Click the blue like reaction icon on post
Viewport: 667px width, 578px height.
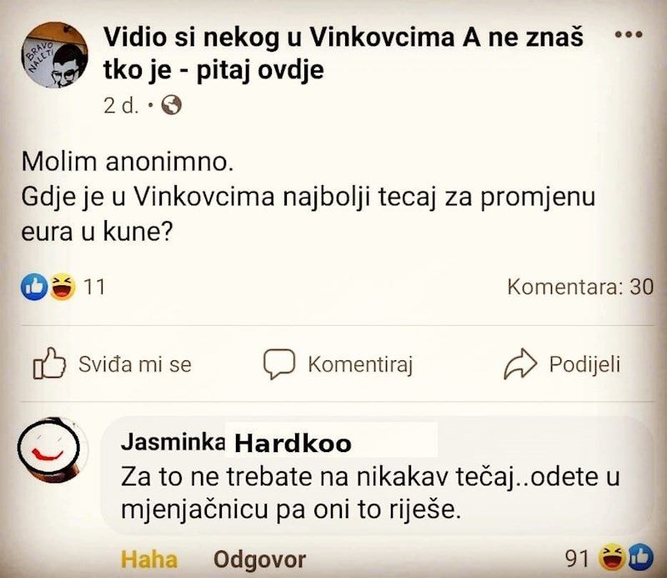click(x=34, y=287)
